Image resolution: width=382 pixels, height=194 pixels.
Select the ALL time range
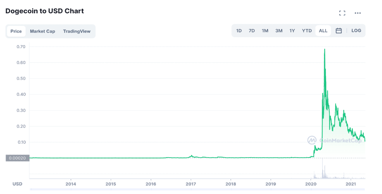pyautogui.click(x=323, y=30)
